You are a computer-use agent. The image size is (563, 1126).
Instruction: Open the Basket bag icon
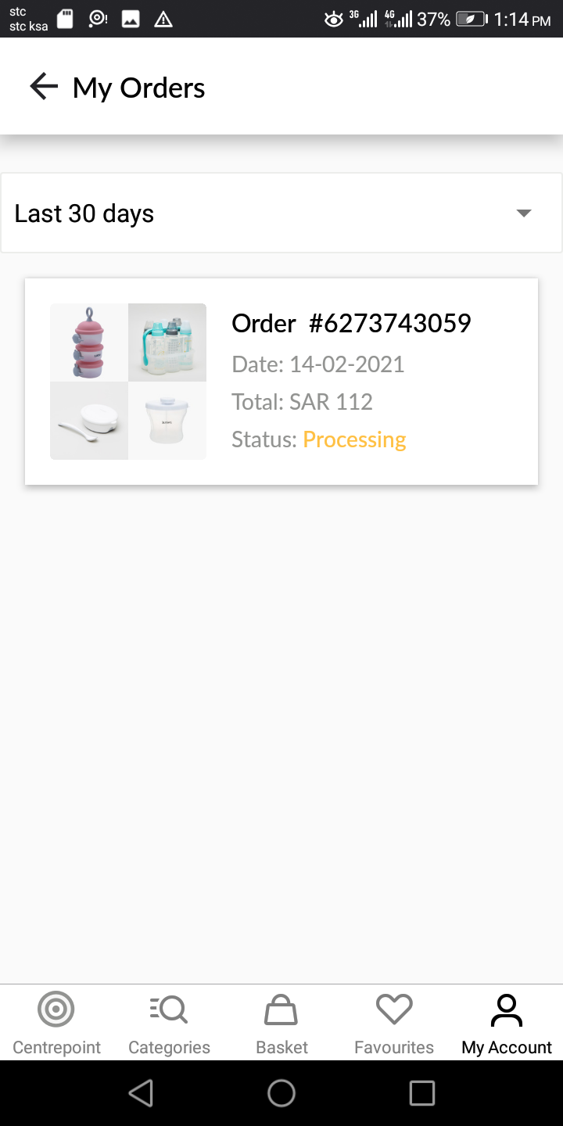pos(281,1009)
